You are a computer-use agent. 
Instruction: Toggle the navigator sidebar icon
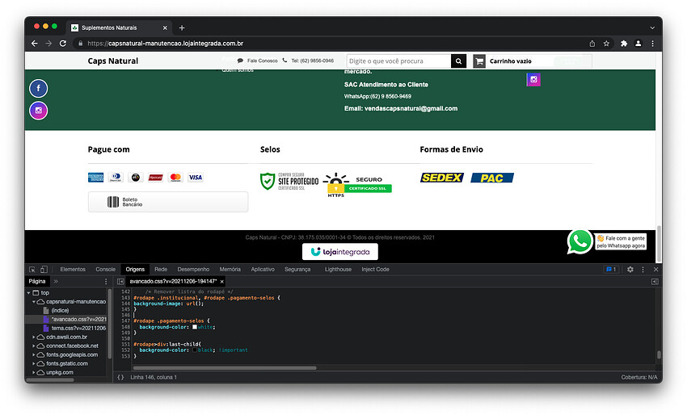(120, 282)
